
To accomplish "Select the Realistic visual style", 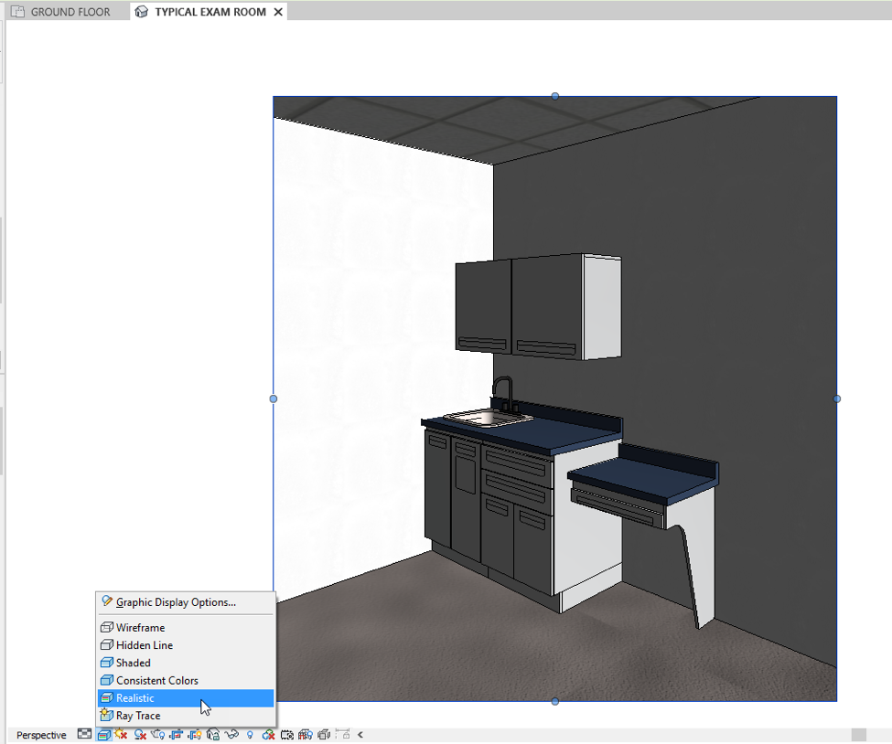I will click(x=186, y=698).
